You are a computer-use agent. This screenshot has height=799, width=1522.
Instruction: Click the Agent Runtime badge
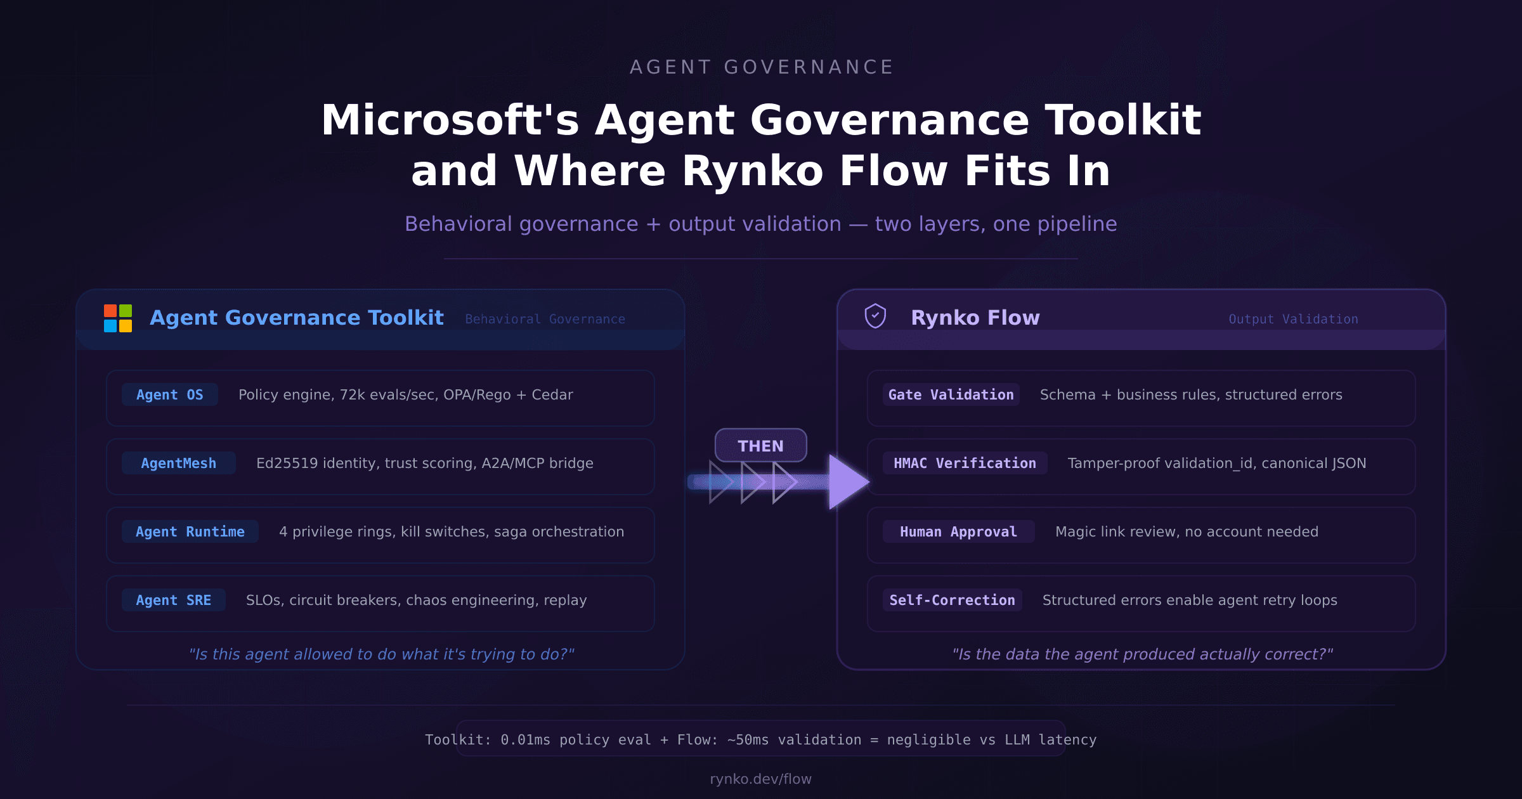189,532
